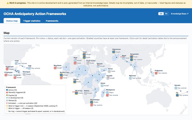Click the Mauritania Drought pin icon
Viewport: 192px width, 120px height.
[55, 68]
